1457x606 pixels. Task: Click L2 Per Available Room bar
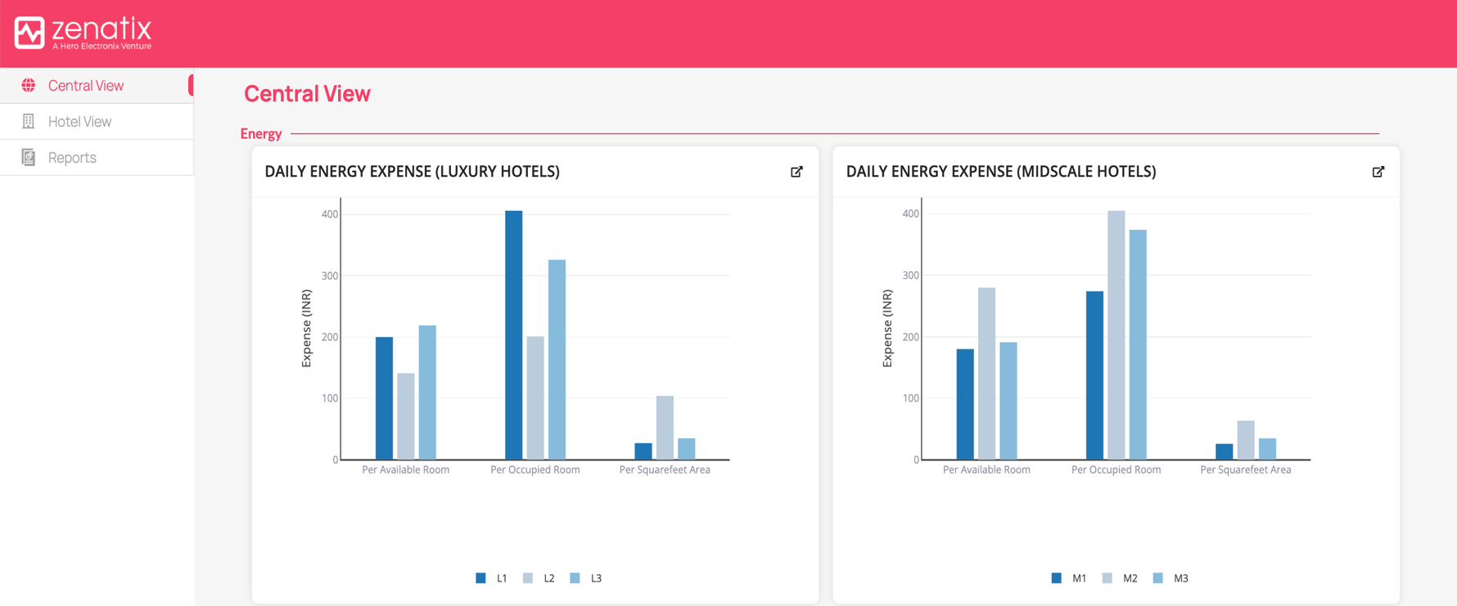405,416
